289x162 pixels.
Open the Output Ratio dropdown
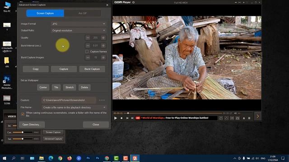[79, 31]
